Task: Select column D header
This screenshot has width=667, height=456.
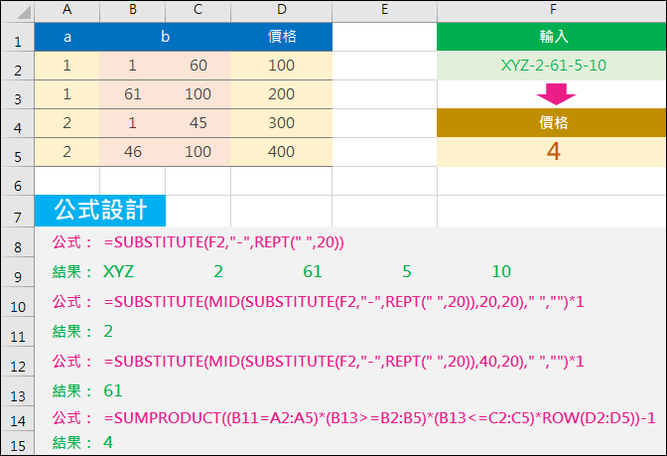Action: pyautogui.click(x=282, y=10)
